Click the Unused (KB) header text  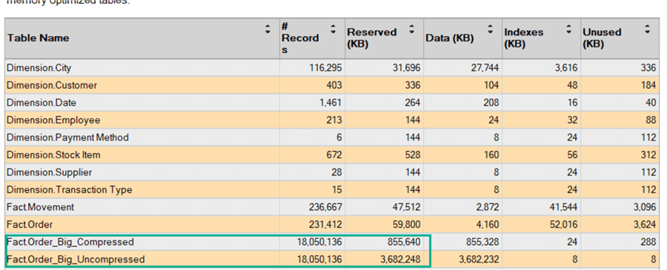(602, 38)
